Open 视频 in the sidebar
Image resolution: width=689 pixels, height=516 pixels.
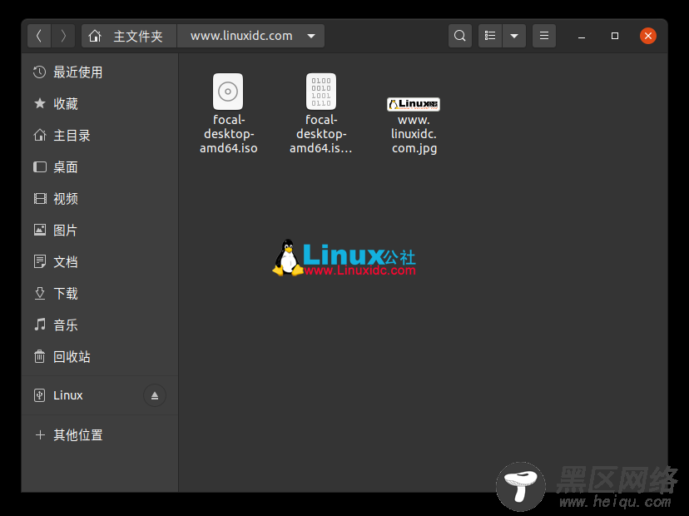(100, 199)
